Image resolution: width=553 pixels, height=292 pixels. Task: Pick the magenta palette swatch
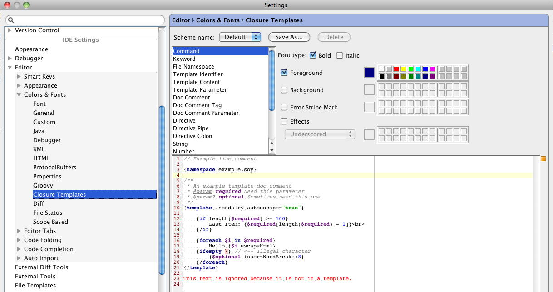coord(433,69)
